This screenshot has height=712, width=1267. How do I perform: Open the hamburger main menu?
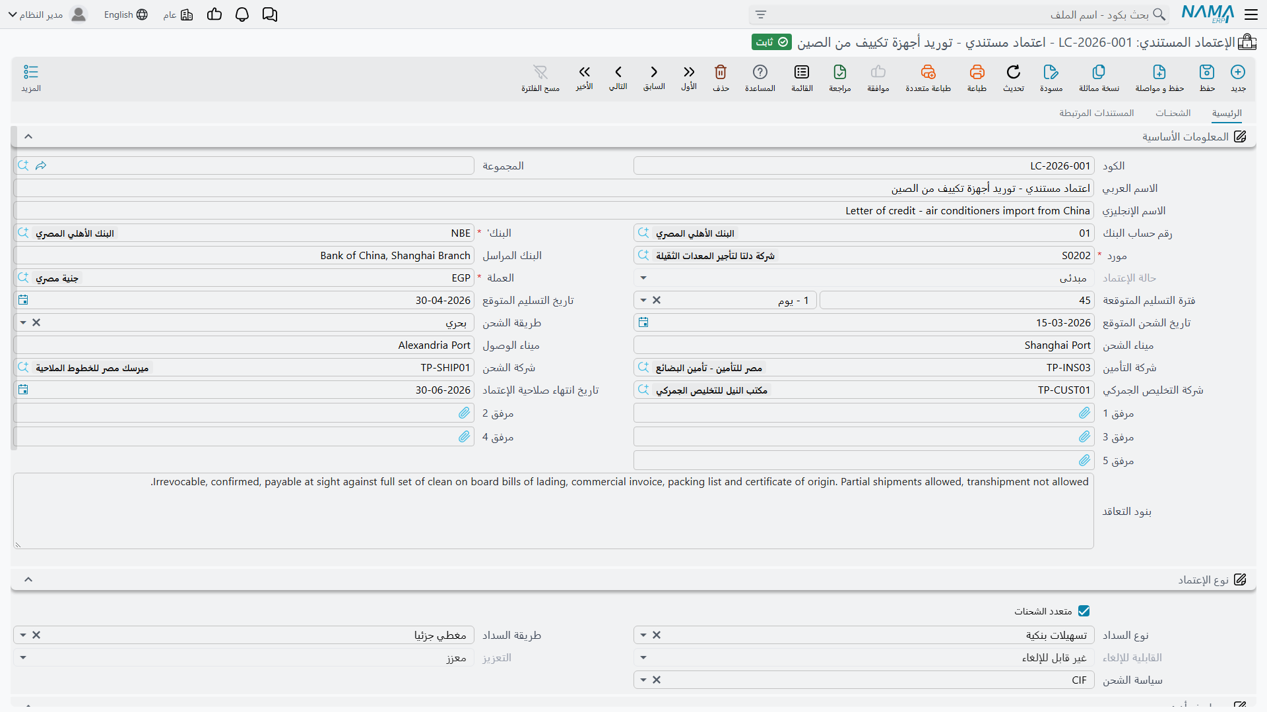click(1251, 15)
